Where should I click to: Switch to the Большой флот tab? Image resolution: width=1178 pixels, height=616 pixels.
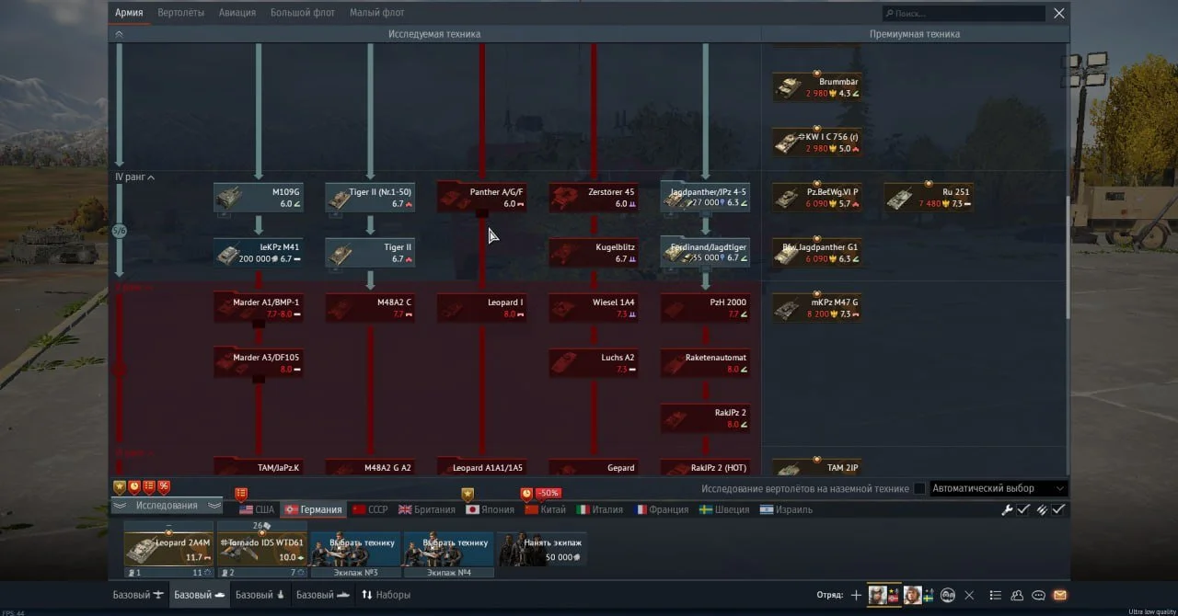[304, 13]
